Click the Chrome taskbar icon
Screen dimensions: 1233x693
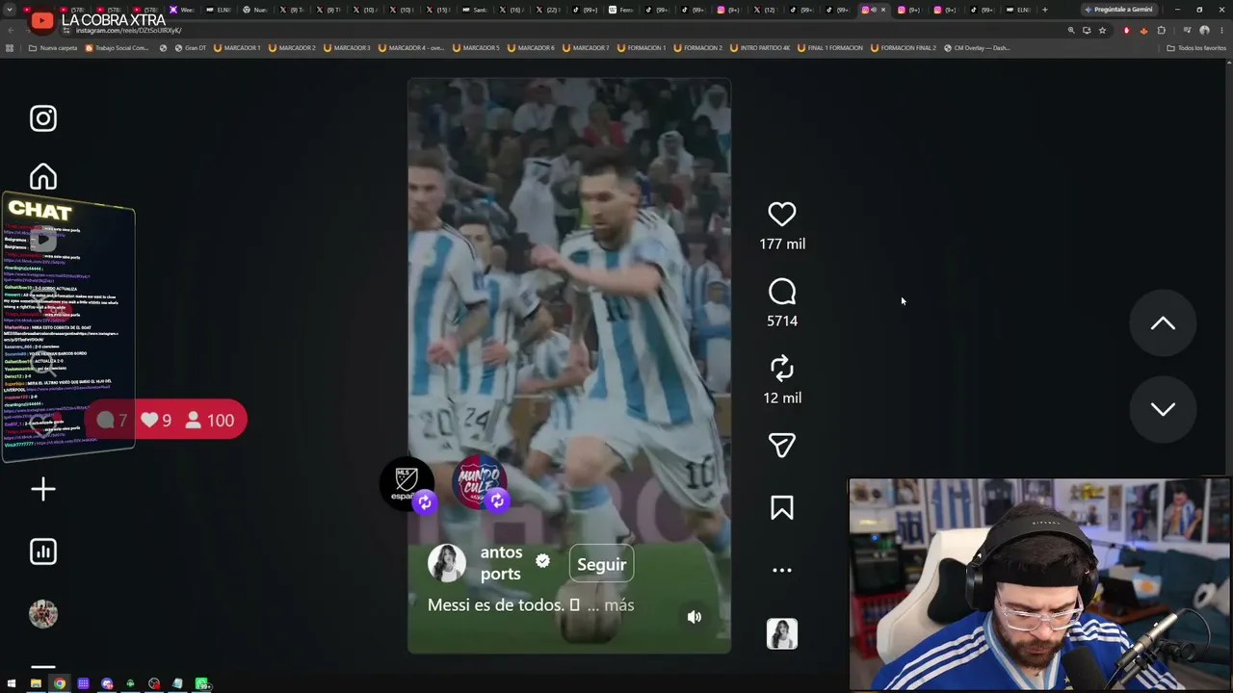(x=60, y=684)
